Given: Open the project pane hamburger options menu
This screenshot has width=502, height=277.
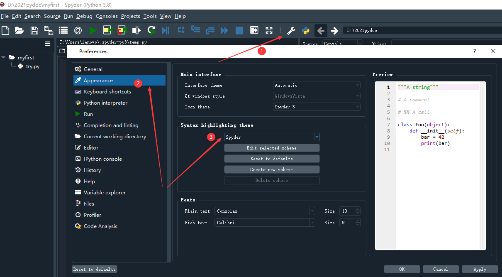Looking at the screenshot, I should [x=48, y=44].
